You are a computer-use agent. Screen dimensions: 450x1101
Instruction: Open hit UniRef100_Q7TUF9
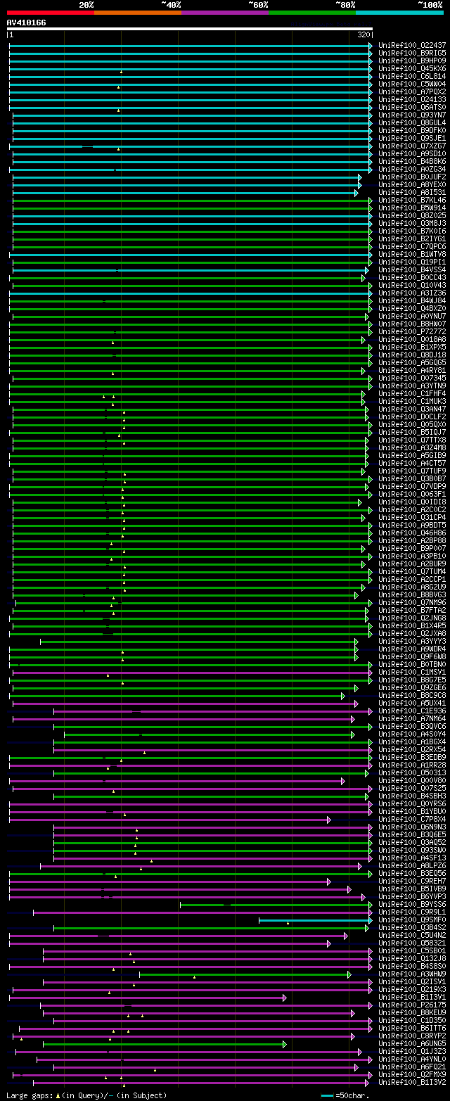point(412,471)
